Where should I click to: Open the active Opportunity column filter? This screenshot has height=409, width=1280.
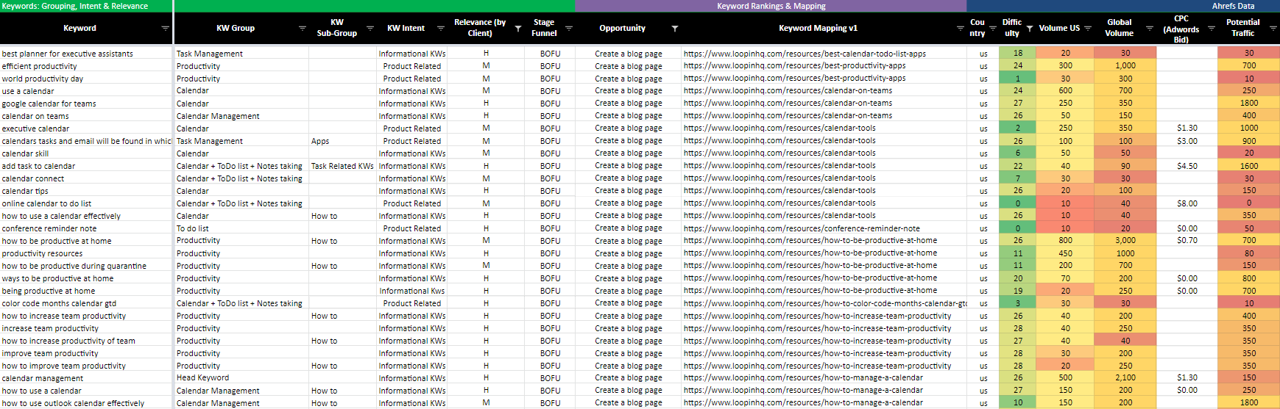(675, 29)
